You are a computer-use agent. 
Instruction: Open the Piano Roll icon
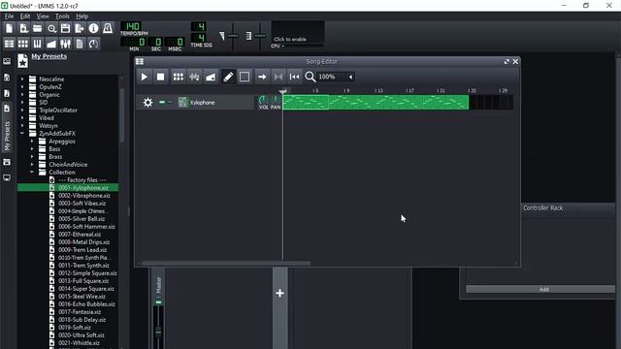pyautogui.click(x=37, y=44)
